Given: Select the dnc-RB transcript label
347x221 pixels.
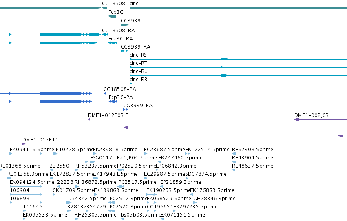Looking at the screenshot, I should (x=138, y=80).
